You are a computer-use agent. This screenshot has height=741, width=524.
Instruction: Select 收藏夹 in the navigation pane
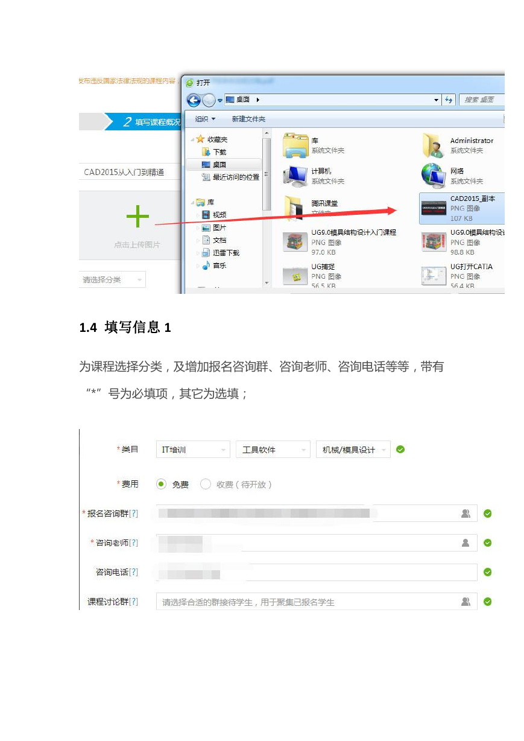(x=217, y=139)
